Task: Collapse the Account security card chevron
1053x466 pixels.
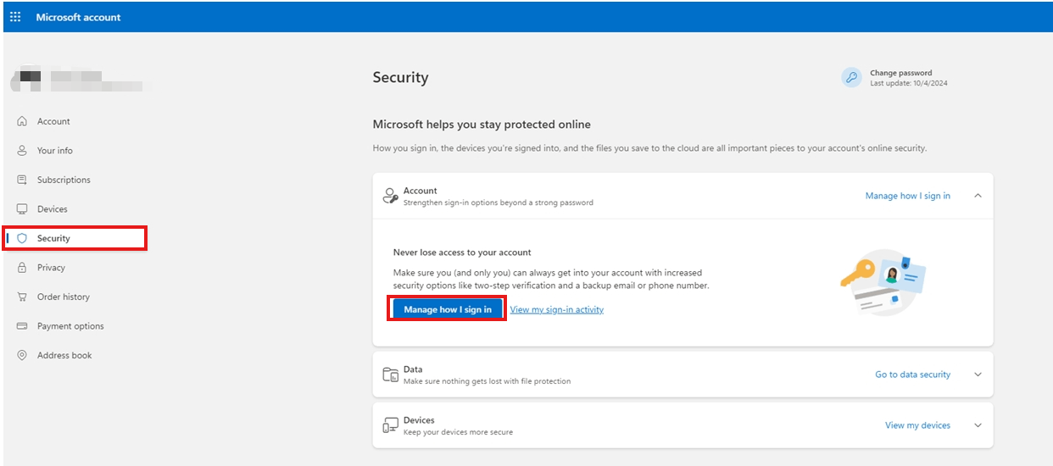Action: [x=978, y=196]
